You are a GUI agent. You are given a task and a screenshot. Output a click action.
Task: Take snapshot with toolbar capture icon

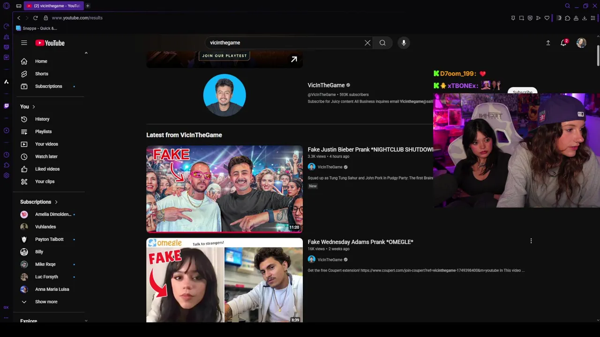click(x=521, y=18)
